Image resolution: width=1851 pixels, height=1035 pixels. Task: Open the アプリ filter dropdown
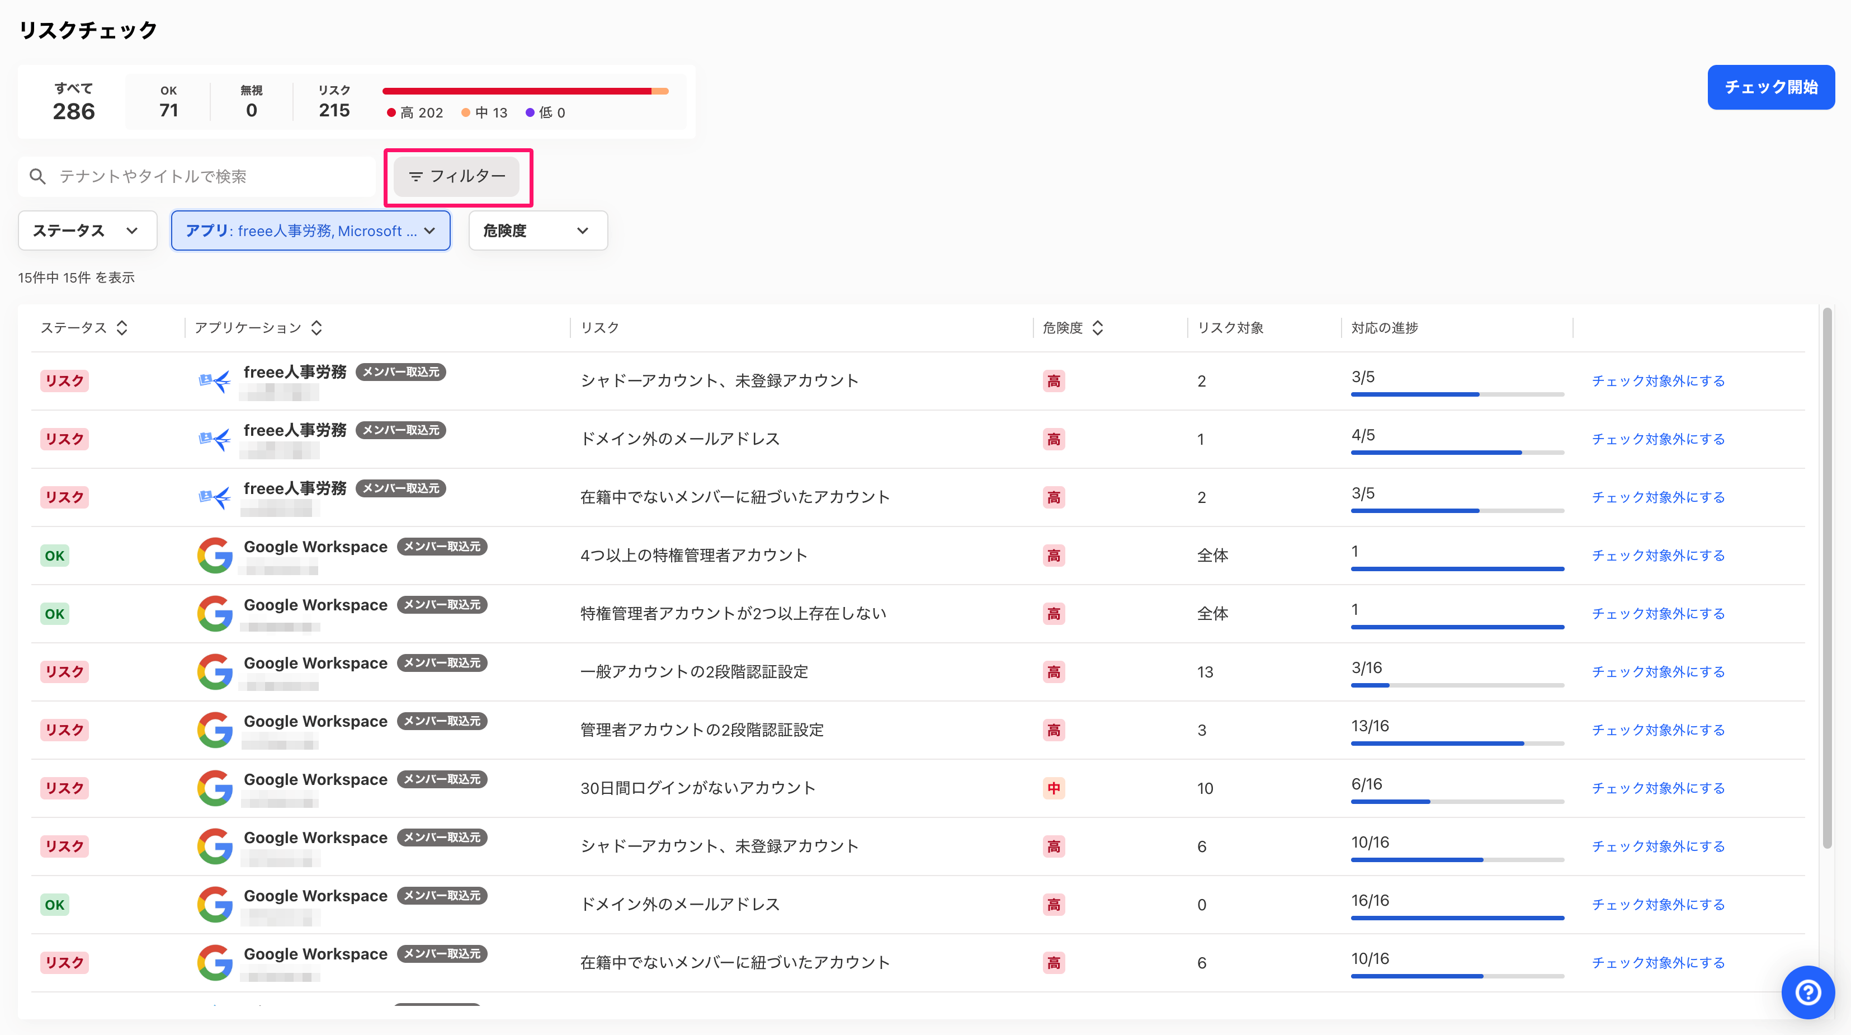pos(310,230)
